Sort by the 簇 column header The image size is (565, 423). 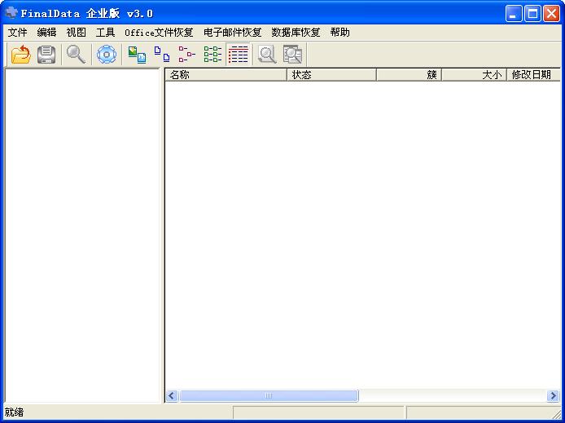(x=409, y=75)
